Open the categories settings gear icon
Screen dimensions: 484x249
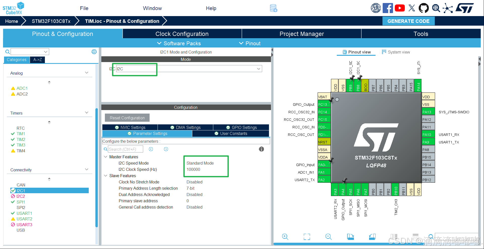pyautogui.click(x=94, y=52)
